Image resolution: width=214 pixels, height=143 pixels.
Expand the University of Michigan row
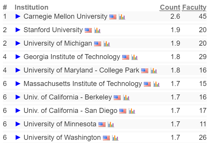pos(18,43)
